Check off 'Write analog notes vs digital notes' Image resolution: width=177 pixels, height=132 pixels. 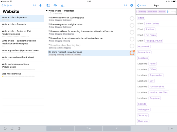(x=132, y=25)
